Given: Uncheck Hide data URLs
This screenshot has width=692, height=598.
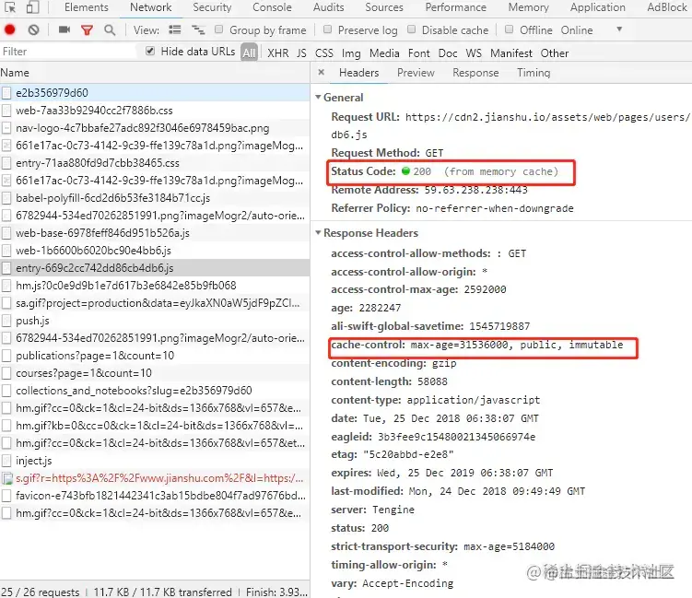Looking at the screenshot, I should click(x=150, y=51).
